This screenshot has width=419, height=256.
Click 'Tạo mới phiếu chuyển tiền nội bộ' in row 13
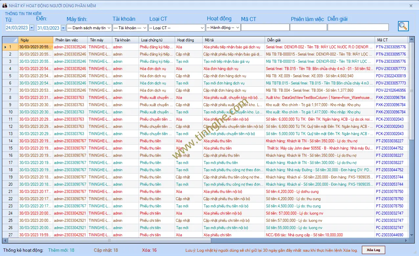point(233,134)
